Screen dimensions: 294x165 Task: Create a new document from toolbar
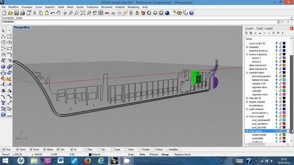coord(5,13)
